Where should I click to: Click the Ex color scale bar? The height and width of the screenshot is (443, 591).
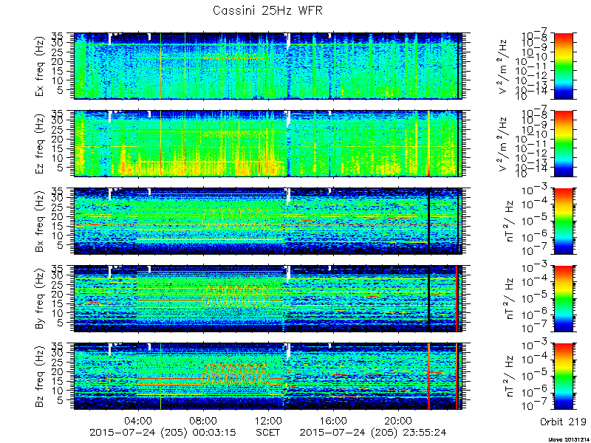[563, 66]
